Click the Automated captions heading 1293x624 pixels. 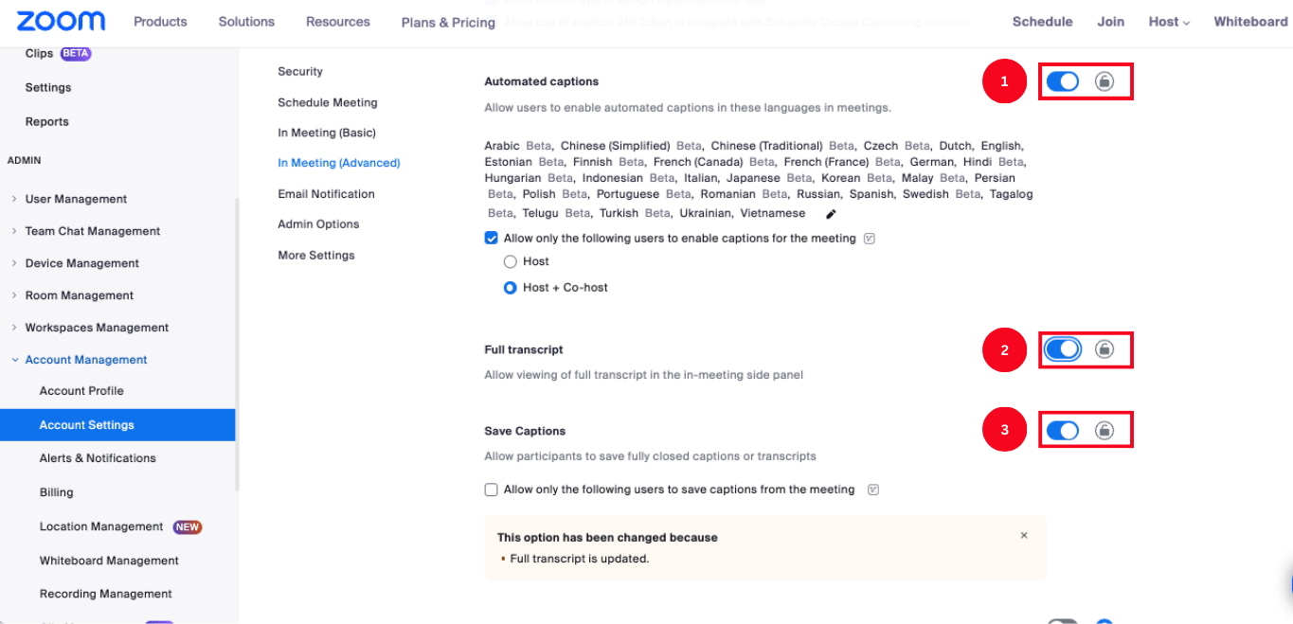(542, 81)
